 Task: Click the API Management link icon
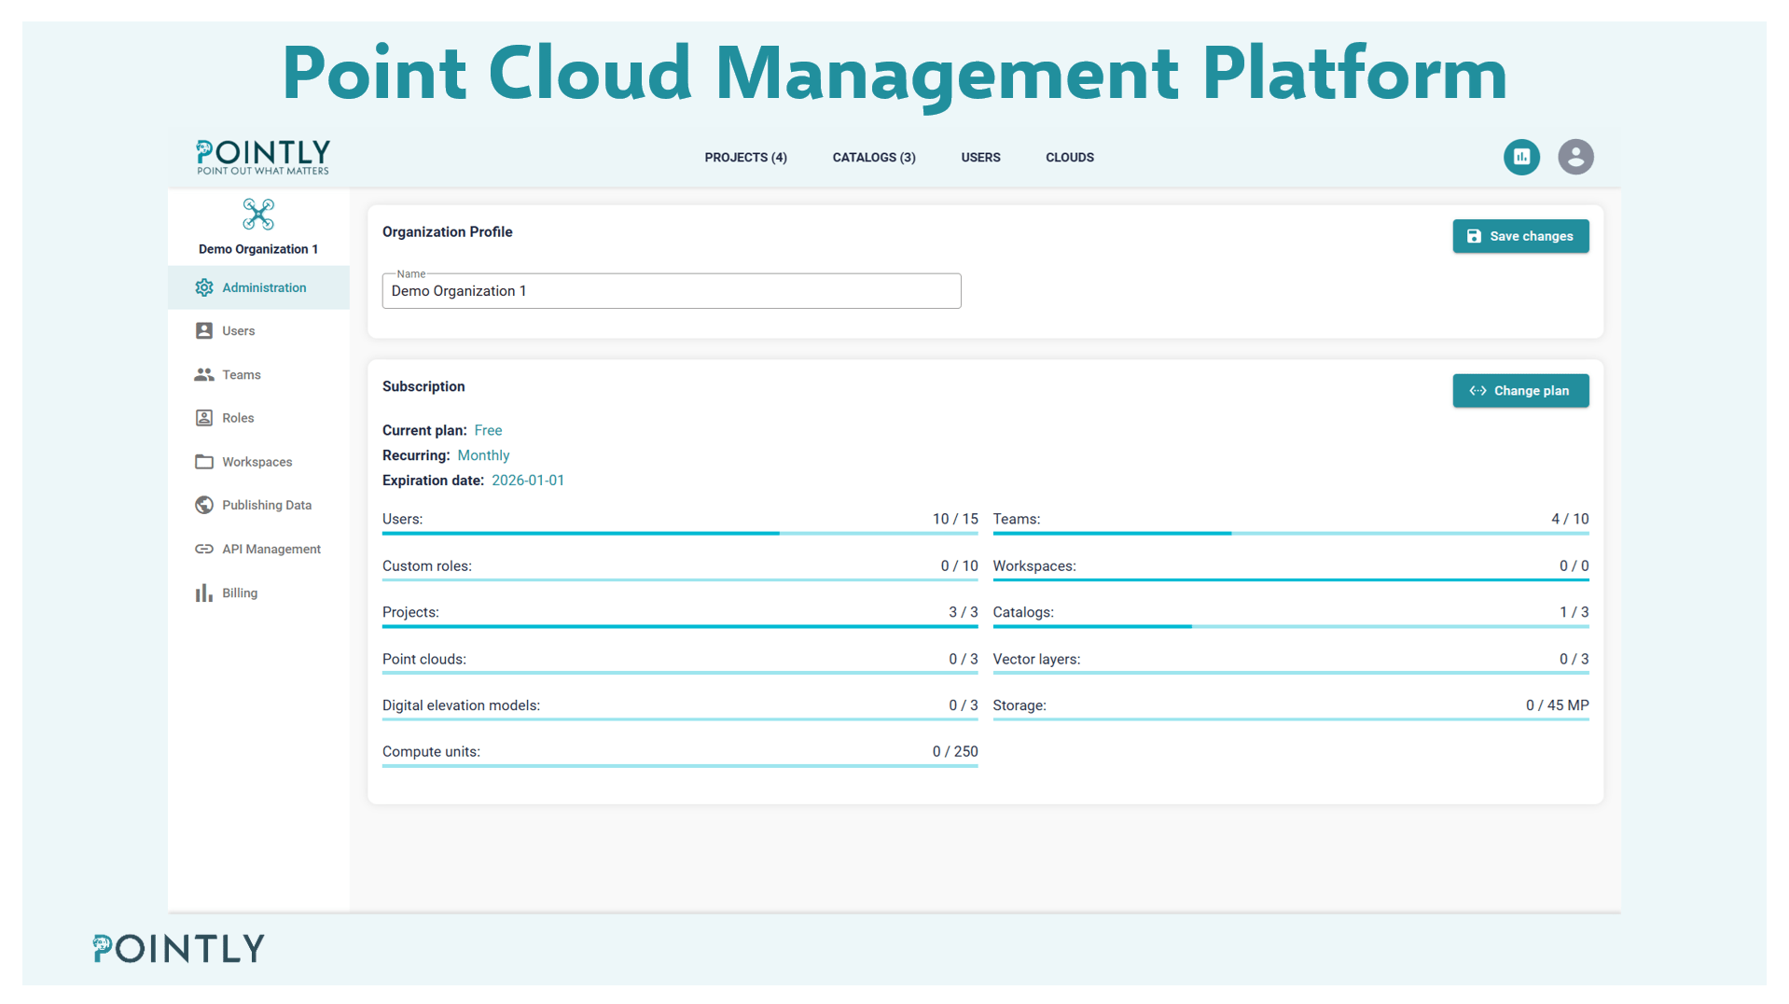click(x=204, y=549)
